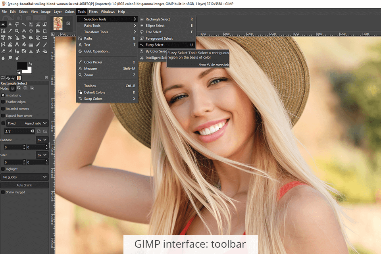Image resolution: width=381 pixels, height=254 pixels.
Task: Click GEGL Operation... in Tools menu
Action: (107, 51)
